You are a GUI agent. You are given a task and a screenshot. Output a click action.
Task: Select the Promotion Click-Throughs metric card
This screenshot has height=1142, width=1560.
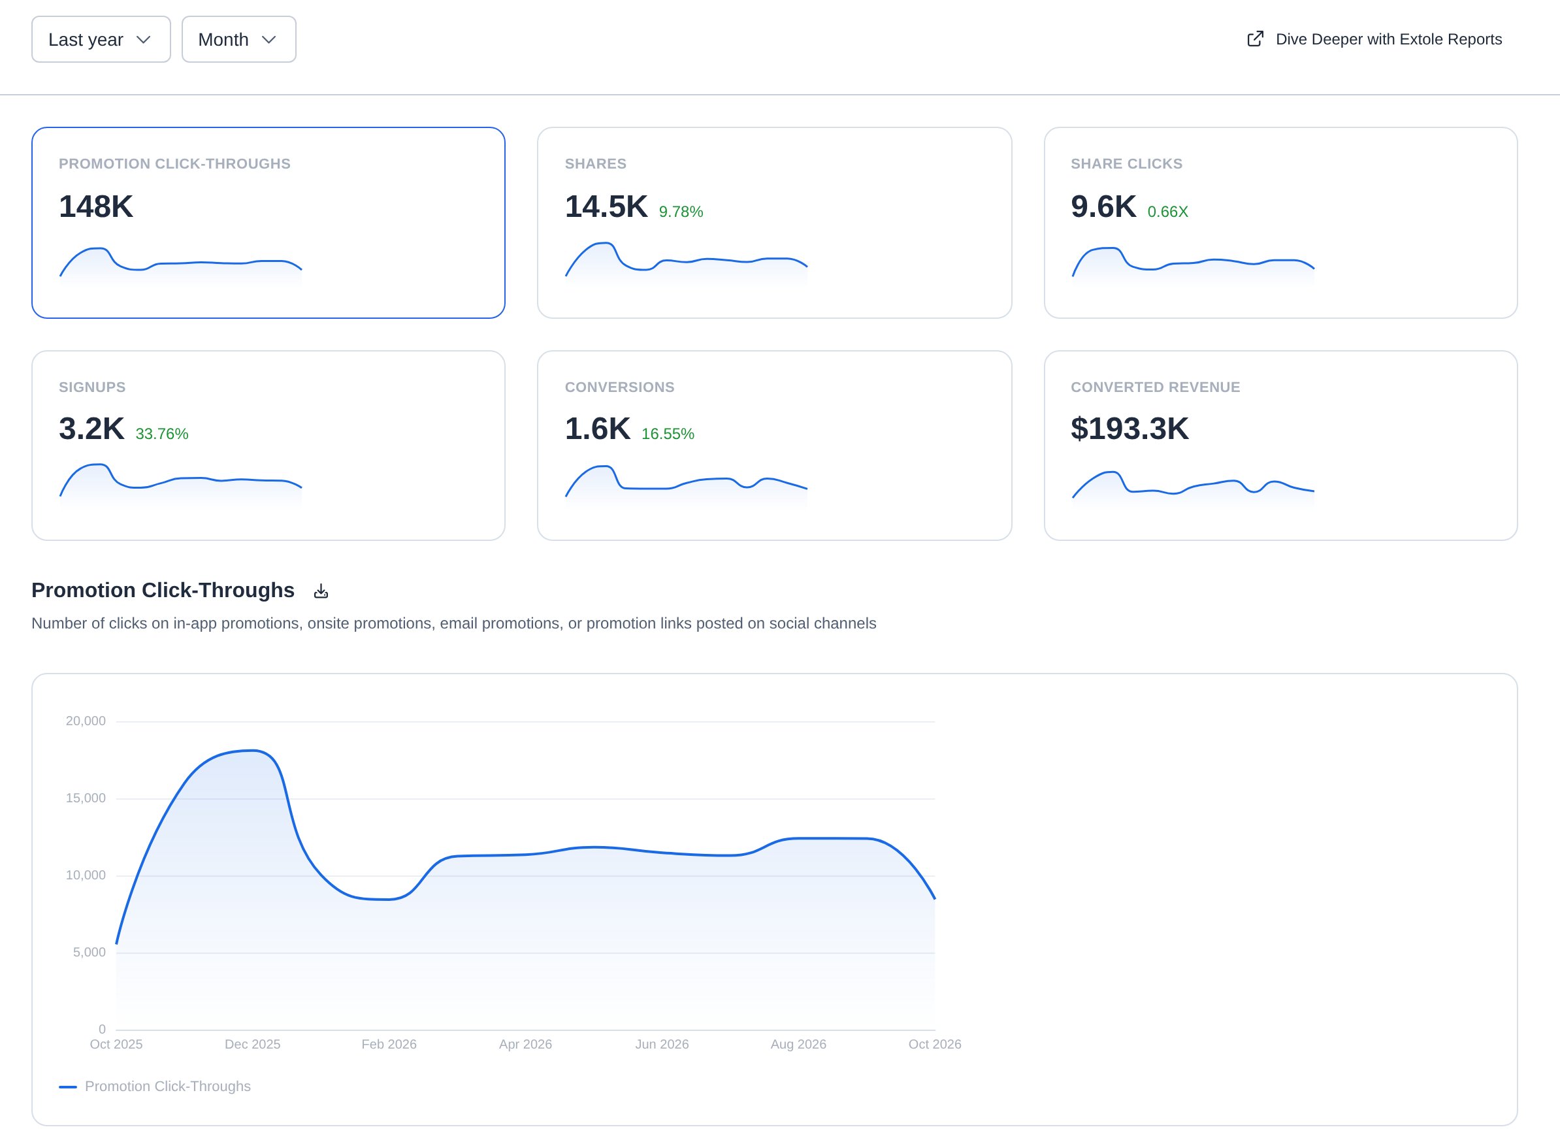(268, 223)
